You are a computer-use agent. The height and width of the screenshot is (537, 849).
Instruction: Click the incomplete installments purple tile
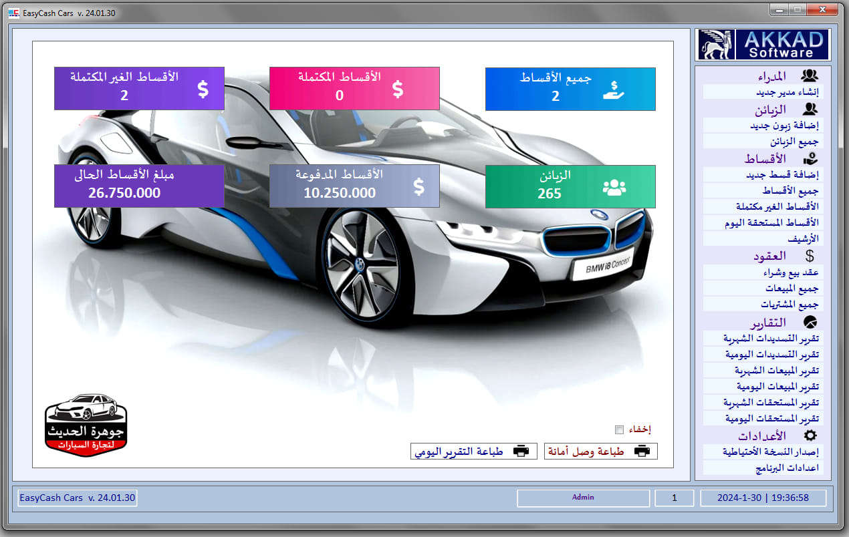coord(139,88)
